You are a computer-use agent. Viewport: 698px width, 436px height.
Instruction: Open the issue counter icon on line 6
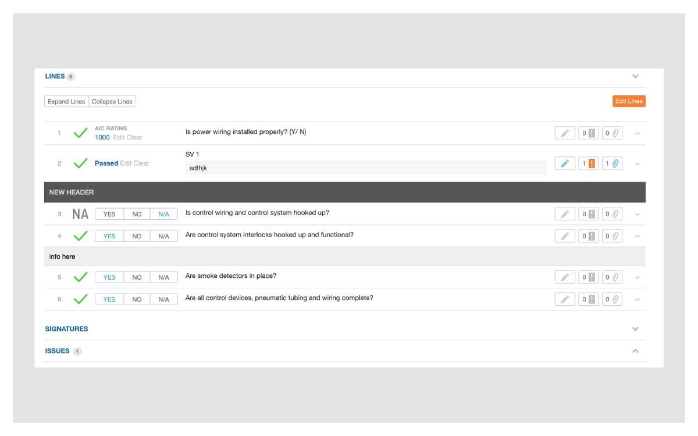(x=588, y=299)
